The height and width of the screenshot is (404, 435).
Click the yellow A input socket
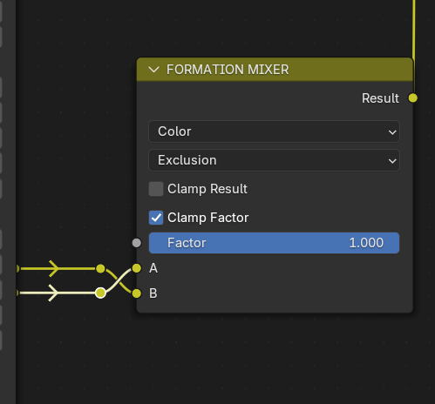tap(137, 268)
